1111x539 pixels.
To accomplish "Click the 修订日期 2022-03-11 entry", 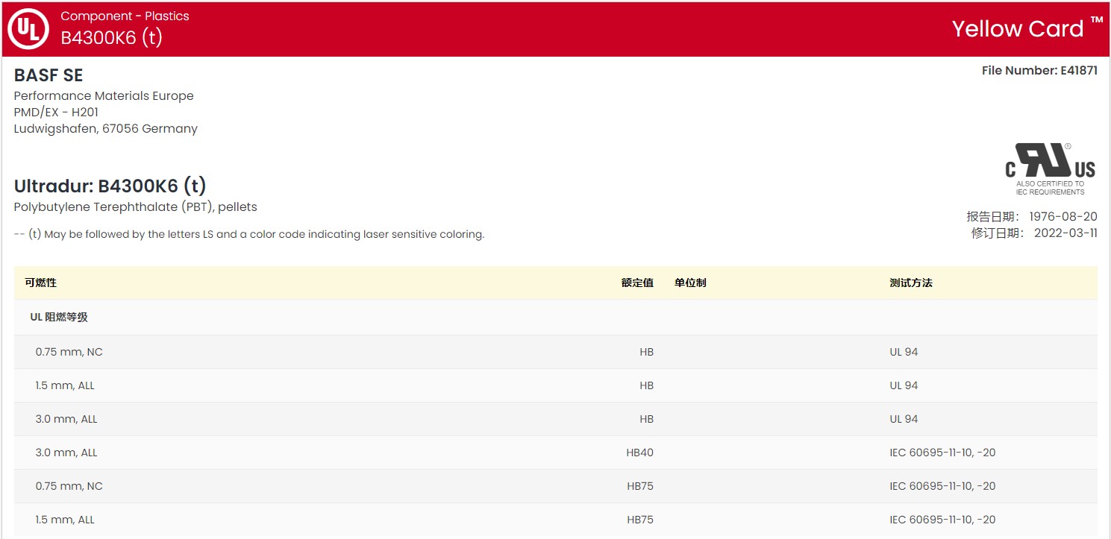I will [1034, 233].
